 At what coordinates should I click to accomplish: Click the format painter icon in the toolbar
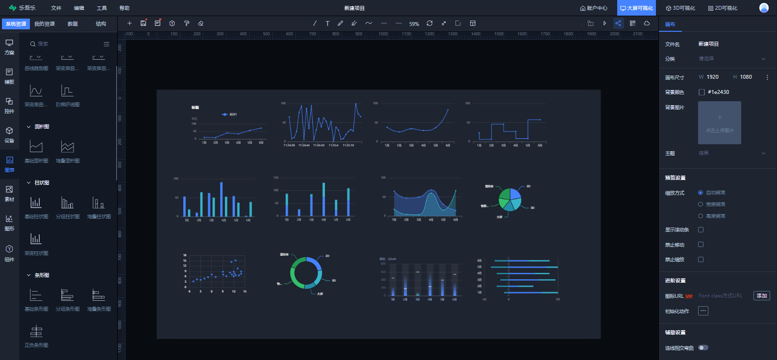(186, 23)
